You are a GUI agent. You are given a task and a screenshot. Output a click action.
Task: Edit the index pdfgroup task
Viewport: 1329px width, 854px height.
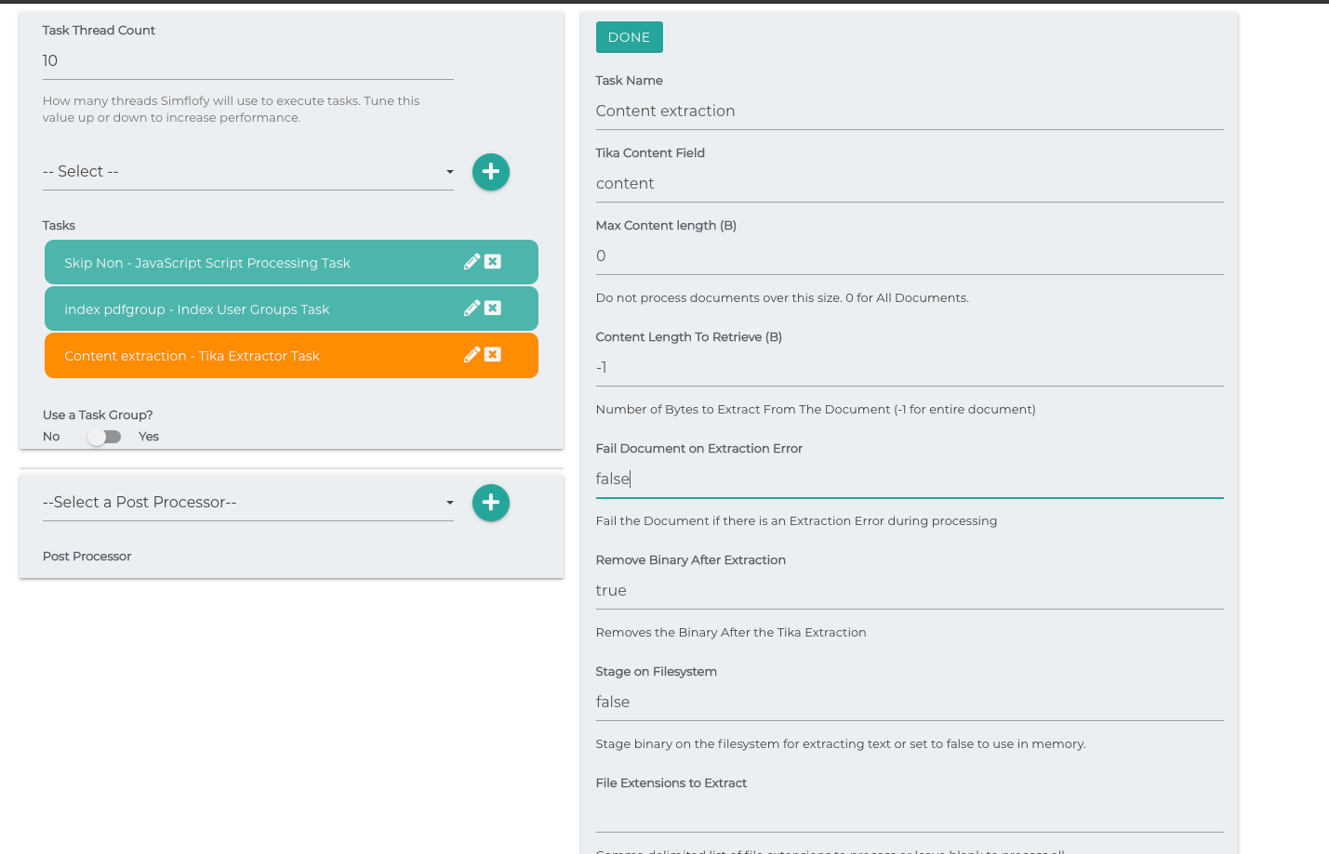pyautogui.click(x=472, y=309)
